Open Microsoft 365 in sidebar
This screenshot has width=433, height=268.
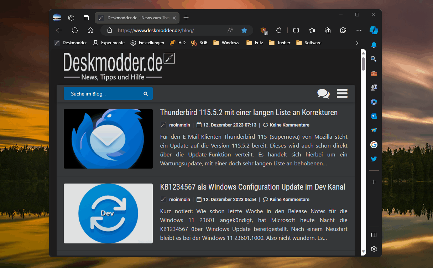point(374,102)
